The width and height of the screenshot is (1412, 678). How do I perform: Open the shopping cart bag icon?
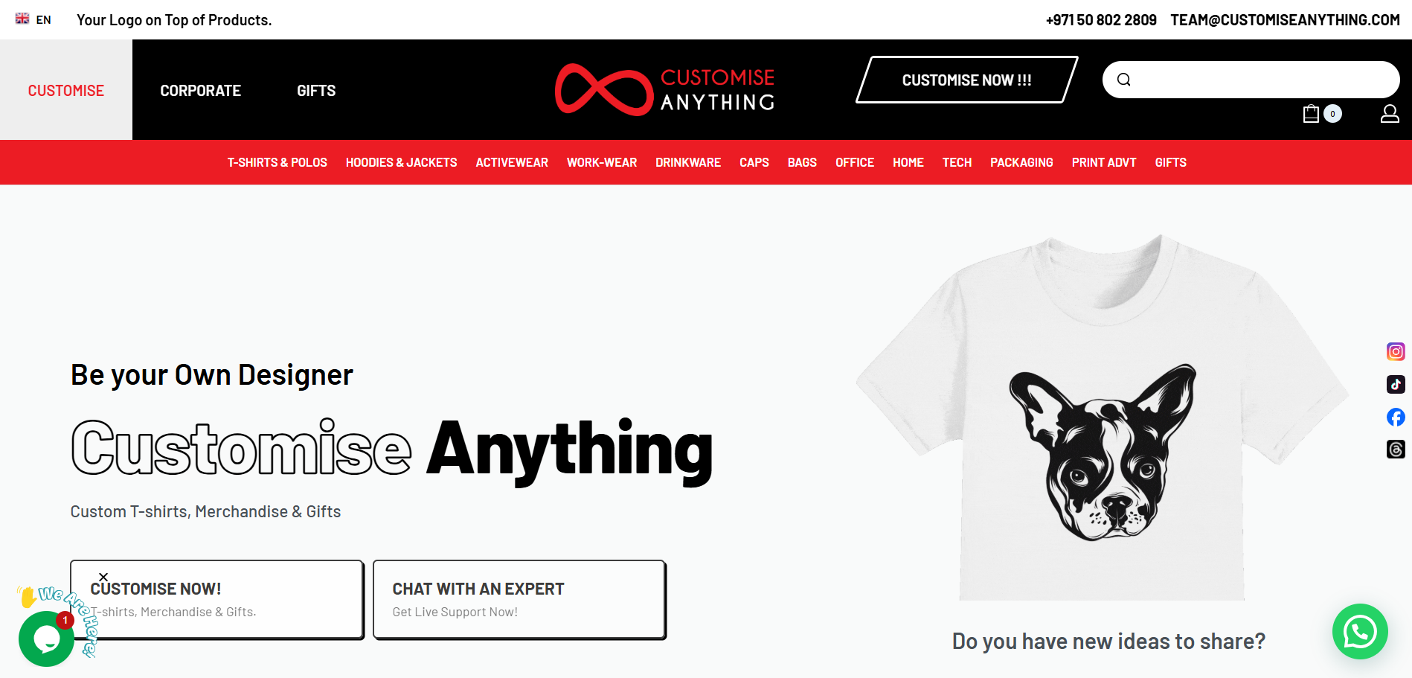(1311, 113)
